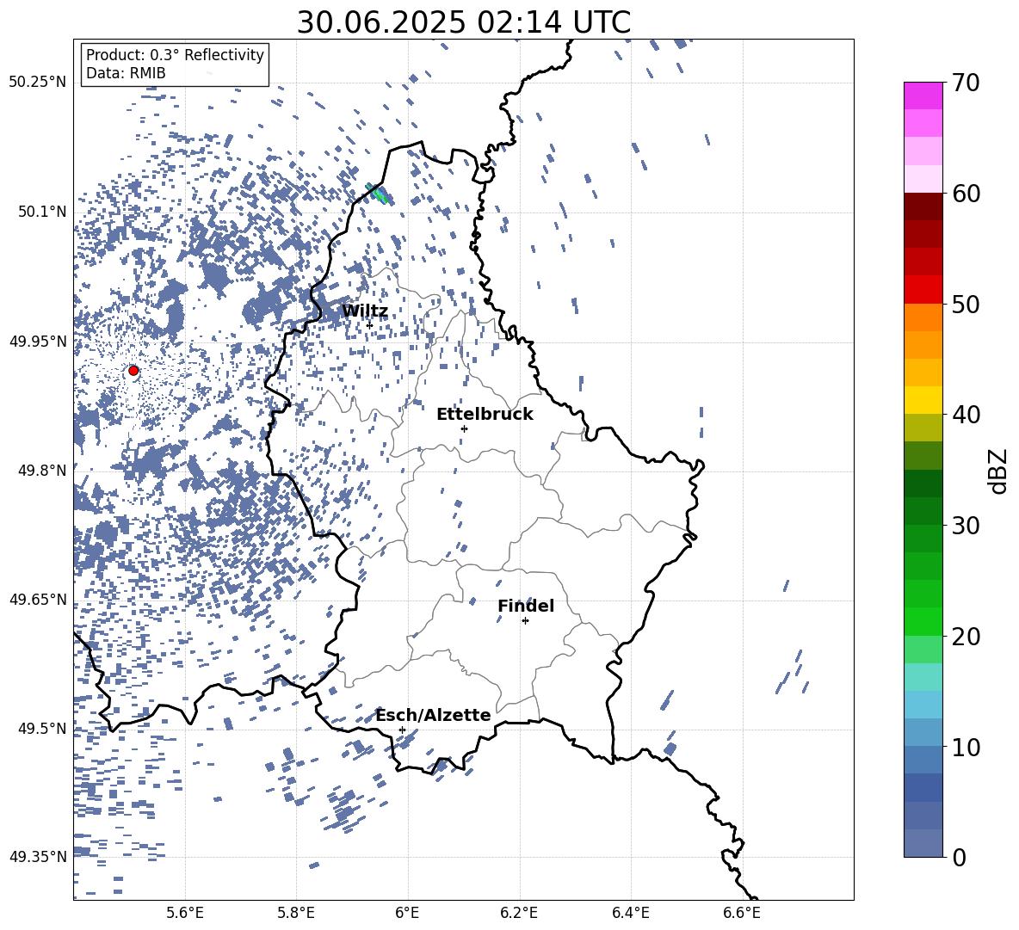Click the magenta colorbar swatch at the top
This screenshot has width=1019, height=930.
coord(923,95)
